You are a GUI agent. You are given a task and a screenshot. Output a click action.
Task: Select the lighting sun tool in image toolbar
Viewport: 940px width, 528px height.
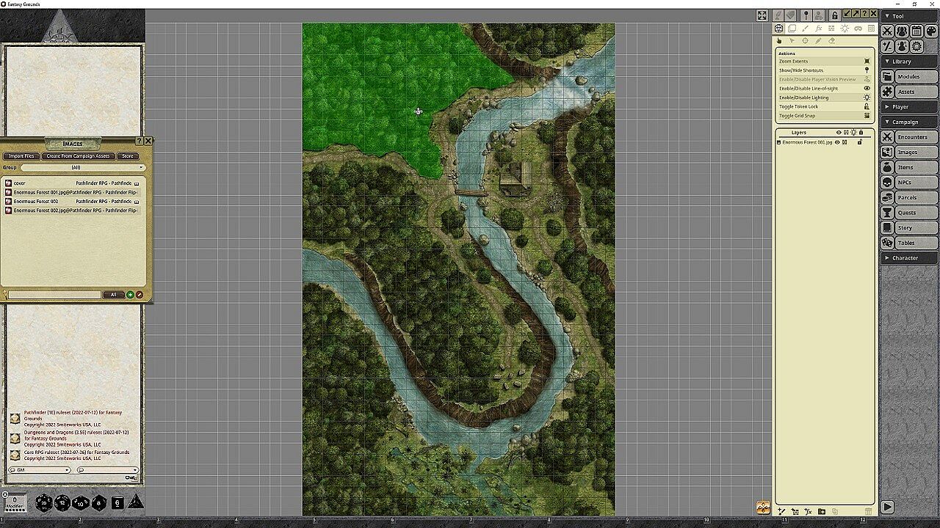coord(845,29)
